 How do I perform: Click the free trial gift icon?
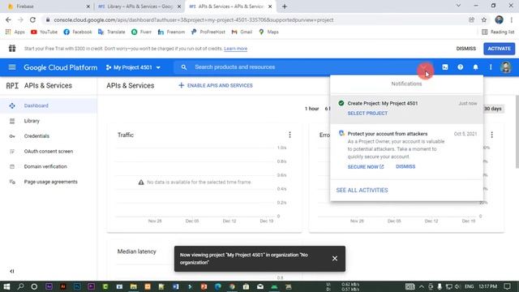[x=12, y=49]
